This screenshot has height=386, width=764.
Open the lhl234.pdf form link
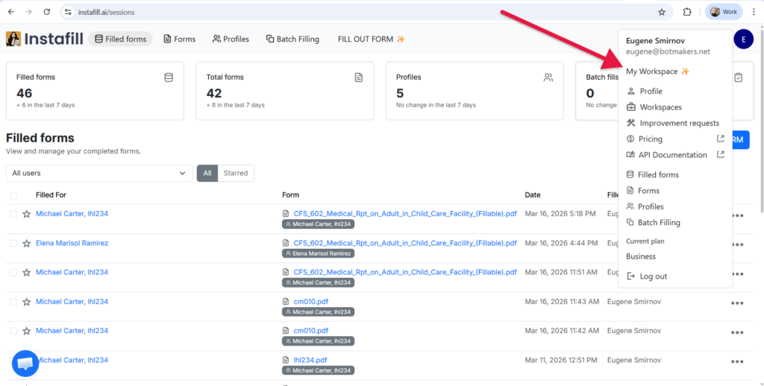[x=310, y=360]
